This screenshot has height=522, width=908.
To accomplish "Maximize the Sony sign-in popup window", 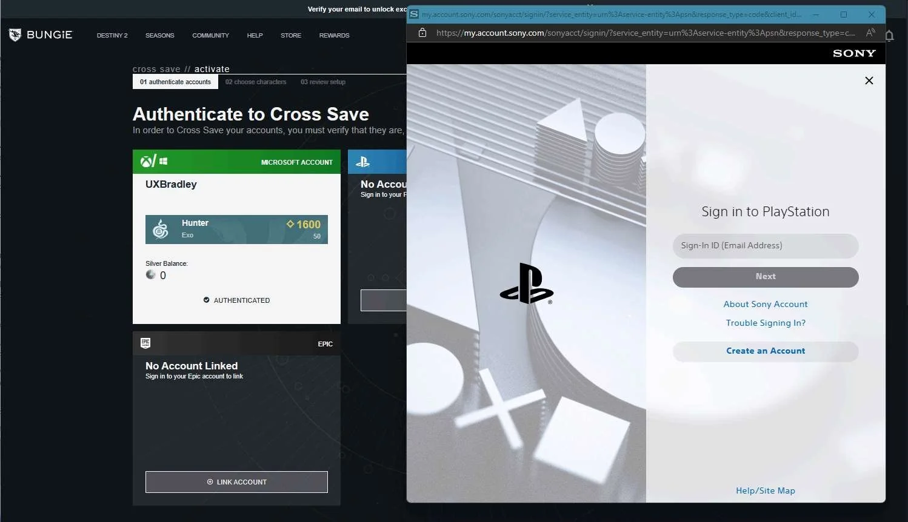I will (x=844, y=14).
